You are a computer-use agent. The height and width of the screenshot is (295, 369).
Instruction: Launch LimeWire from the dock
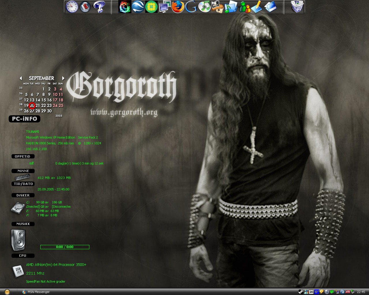pyautogui.click(x=151, y=7)
